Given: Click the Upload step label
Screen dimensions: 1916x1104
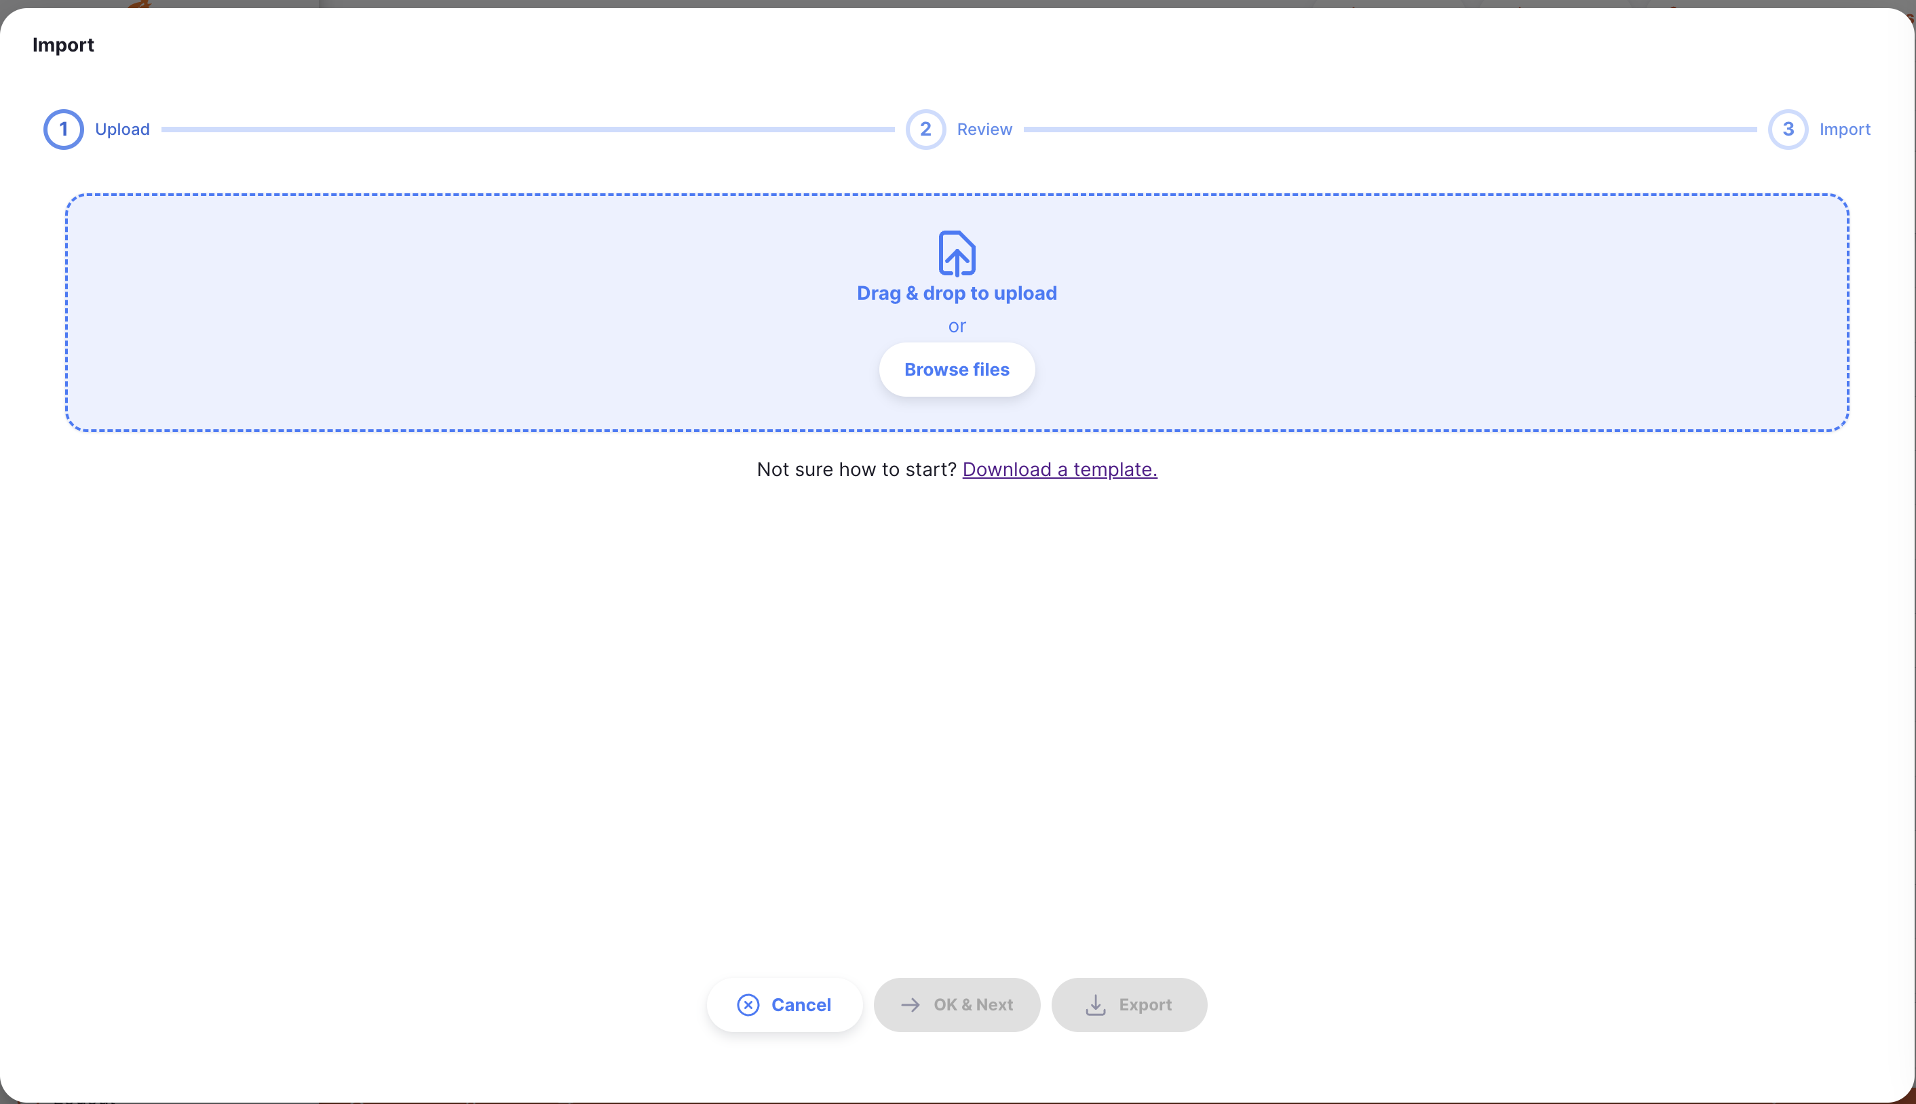Looking at the screenshot, I should [122, 130].
